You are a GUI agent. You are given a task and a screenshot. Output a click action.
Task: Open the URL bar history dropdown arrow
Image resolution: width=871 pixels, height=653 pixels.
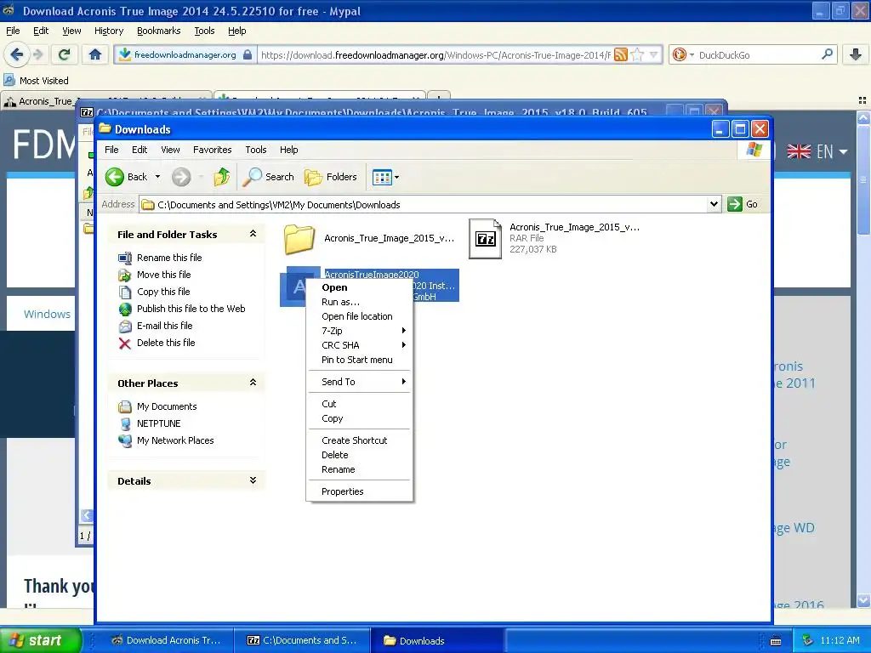point(654,54)
